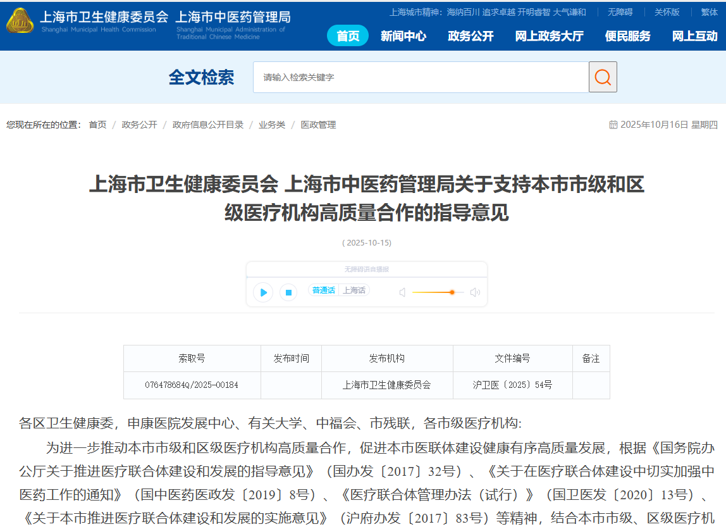726x529 pixels.
Task: Click the right volume speaker icon
Action: [475, 292]
